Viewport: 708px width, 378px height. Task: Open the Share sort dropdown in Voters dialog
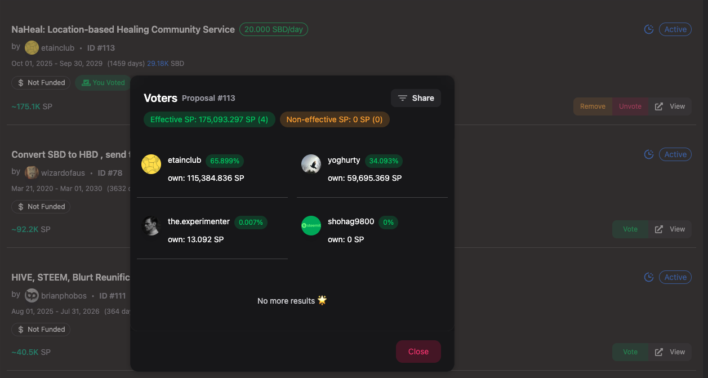tap(416, 98)
